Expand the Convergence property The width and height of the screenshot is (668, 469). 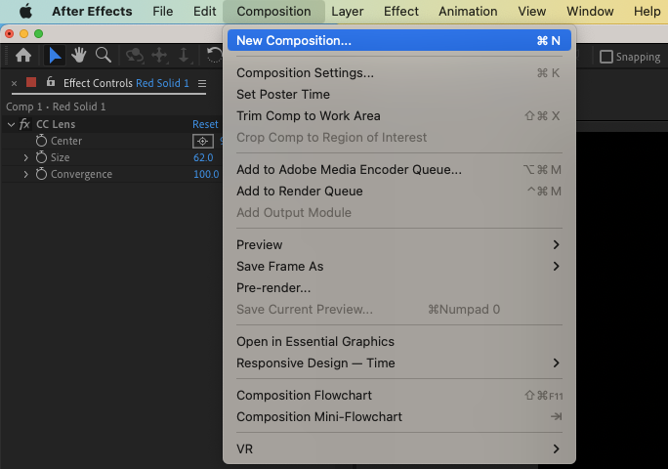[26, 174]
